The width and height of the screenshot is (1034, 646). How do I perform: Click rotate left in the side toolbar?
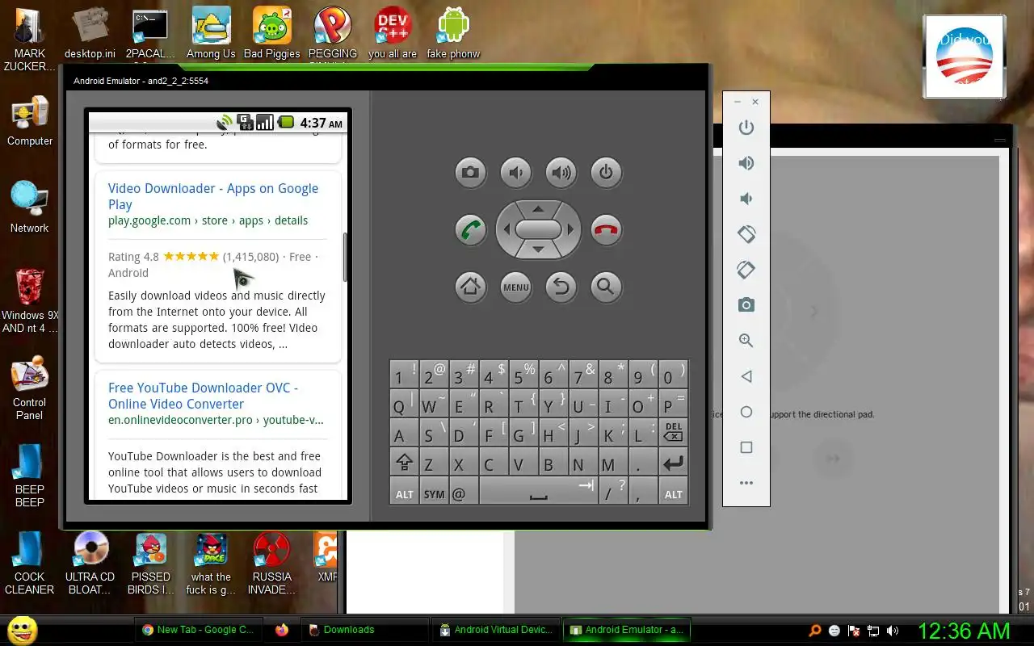tap(746, 234)
